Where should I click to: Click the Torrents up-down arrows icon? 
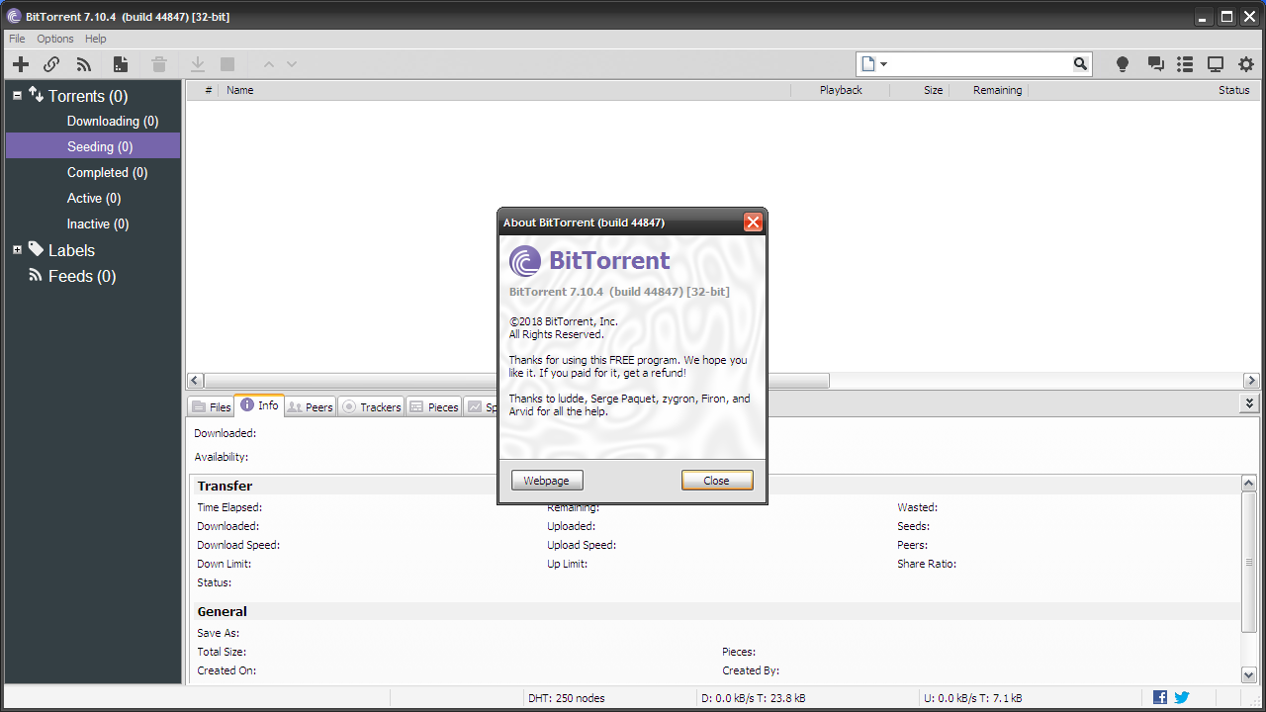[x=36, y=95]
